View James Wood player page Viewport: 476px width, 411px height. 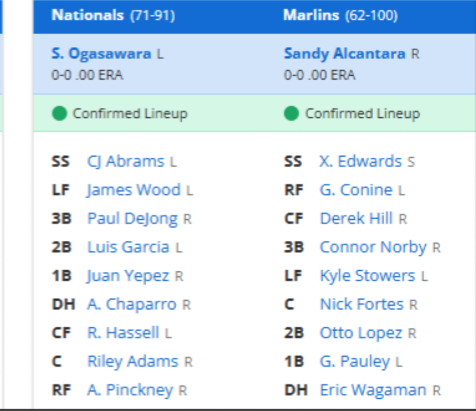(x=133, y=190)
